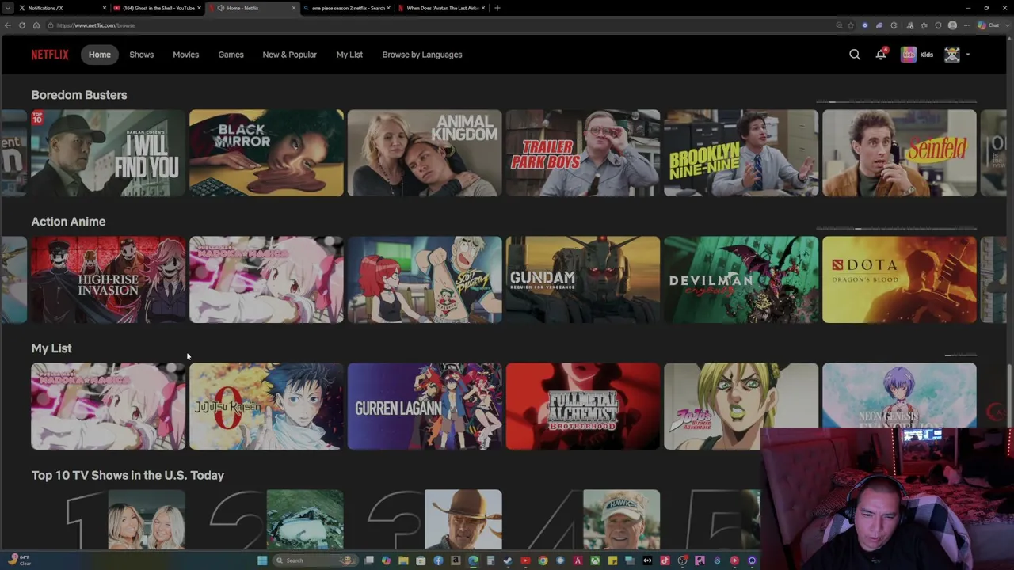Go to the Home tab
The image size is (1014, 570).
[100, 55]
